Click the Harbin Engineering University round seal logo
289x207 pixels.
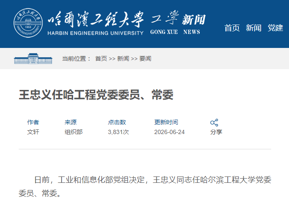pos(28,23)
